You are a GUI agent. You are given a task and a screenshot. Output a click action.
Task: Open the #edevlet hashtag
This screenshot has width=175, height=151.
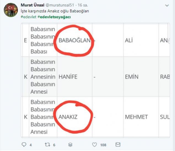28,17
